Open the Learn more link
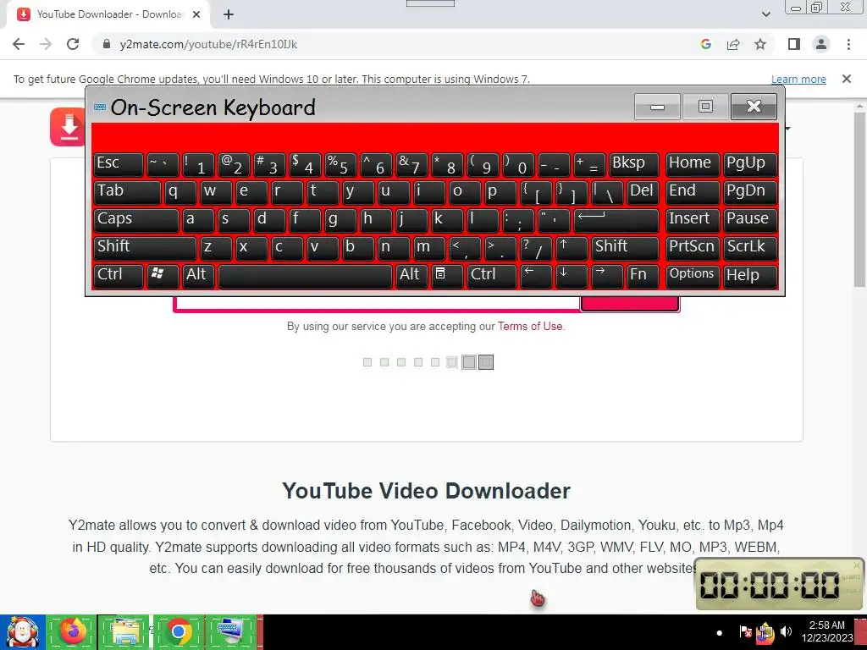The image size is (867, 650). coord(798,79)
